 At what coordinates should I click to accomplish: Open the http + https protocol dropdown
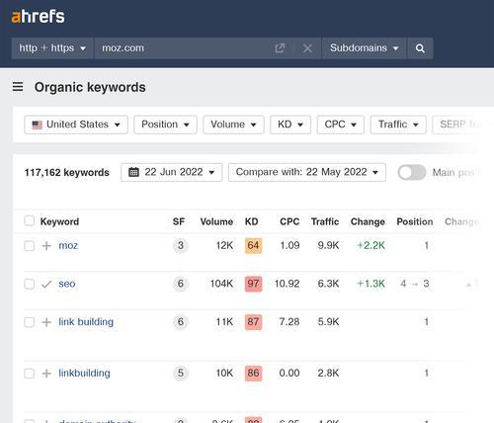[x=52, y=48]
